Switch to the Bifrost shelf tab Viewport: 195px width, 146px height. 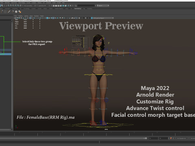[x=45, y=9]
